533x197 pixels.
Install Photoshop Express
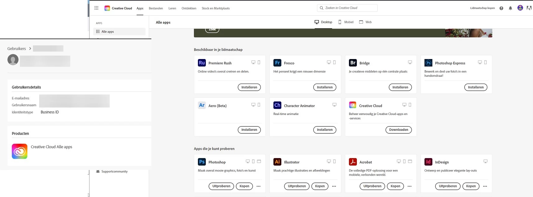(x=476, y=87)
